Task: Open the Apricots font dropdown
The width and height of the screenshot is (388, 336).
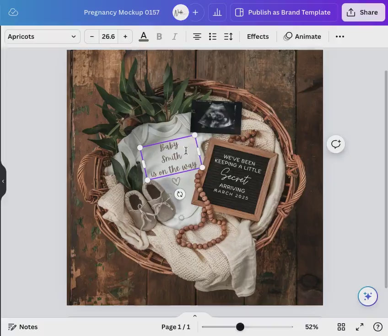Action: pos(42,37)
